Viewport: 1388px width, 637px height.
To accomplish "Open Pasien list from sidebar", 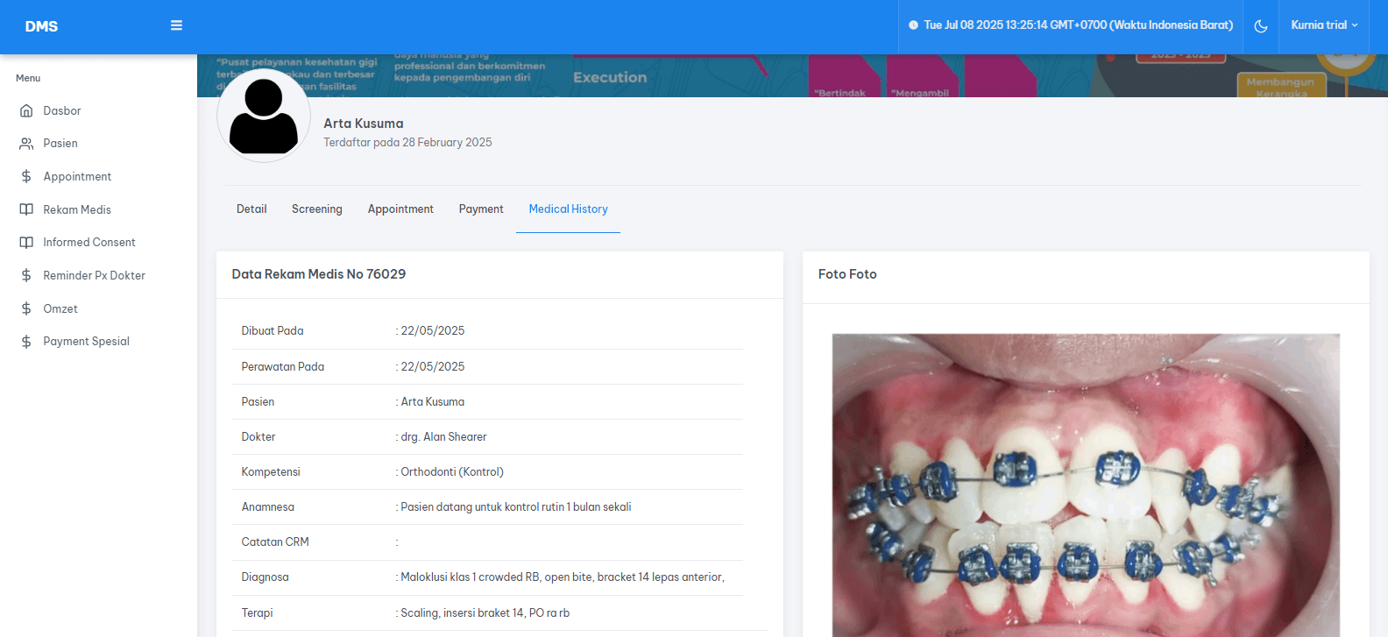I will [60, 144].
